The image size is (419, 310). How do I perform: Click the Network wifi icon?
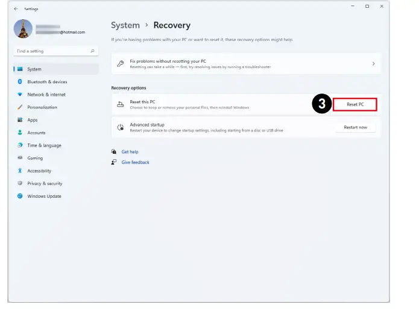(x=20, y=94)
